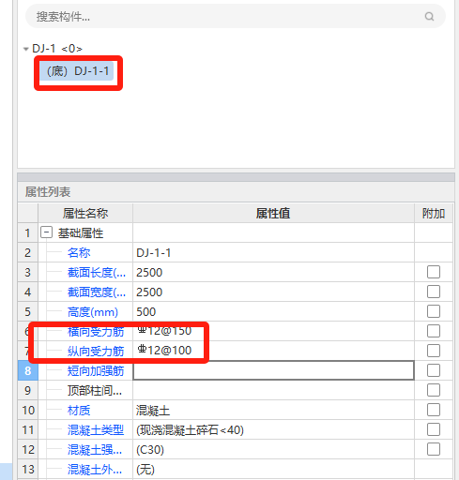Collapse the DJ-1 <0> tree node
This screenshot has width=459, height=480.
(x=26, y=49)
